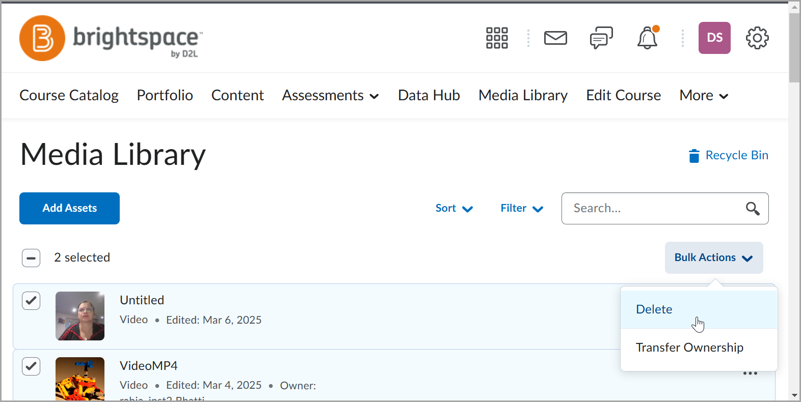The width and height of the screenshot is (801, 402).
Task: Click the Recycle Bin trash icon
Action: pyautogui.click(x=694, y=156)
